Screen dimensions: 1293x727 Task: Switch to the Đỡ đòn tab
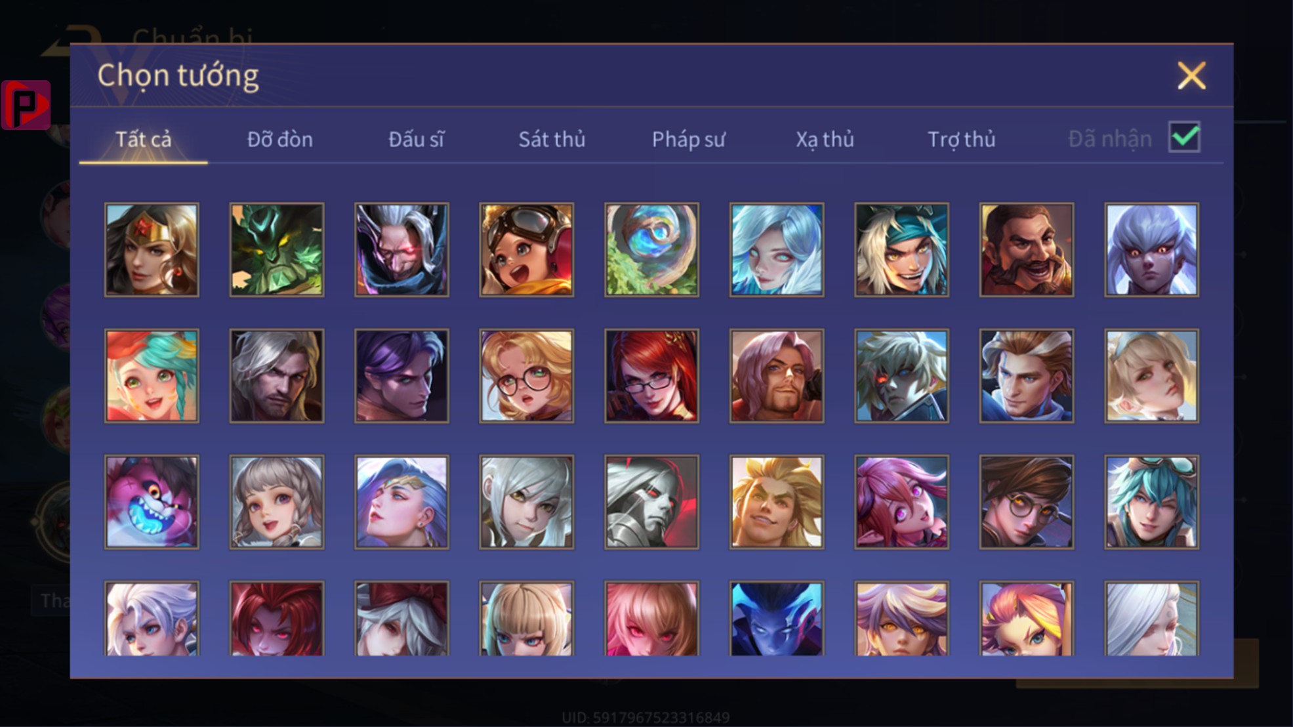(280, 139)
